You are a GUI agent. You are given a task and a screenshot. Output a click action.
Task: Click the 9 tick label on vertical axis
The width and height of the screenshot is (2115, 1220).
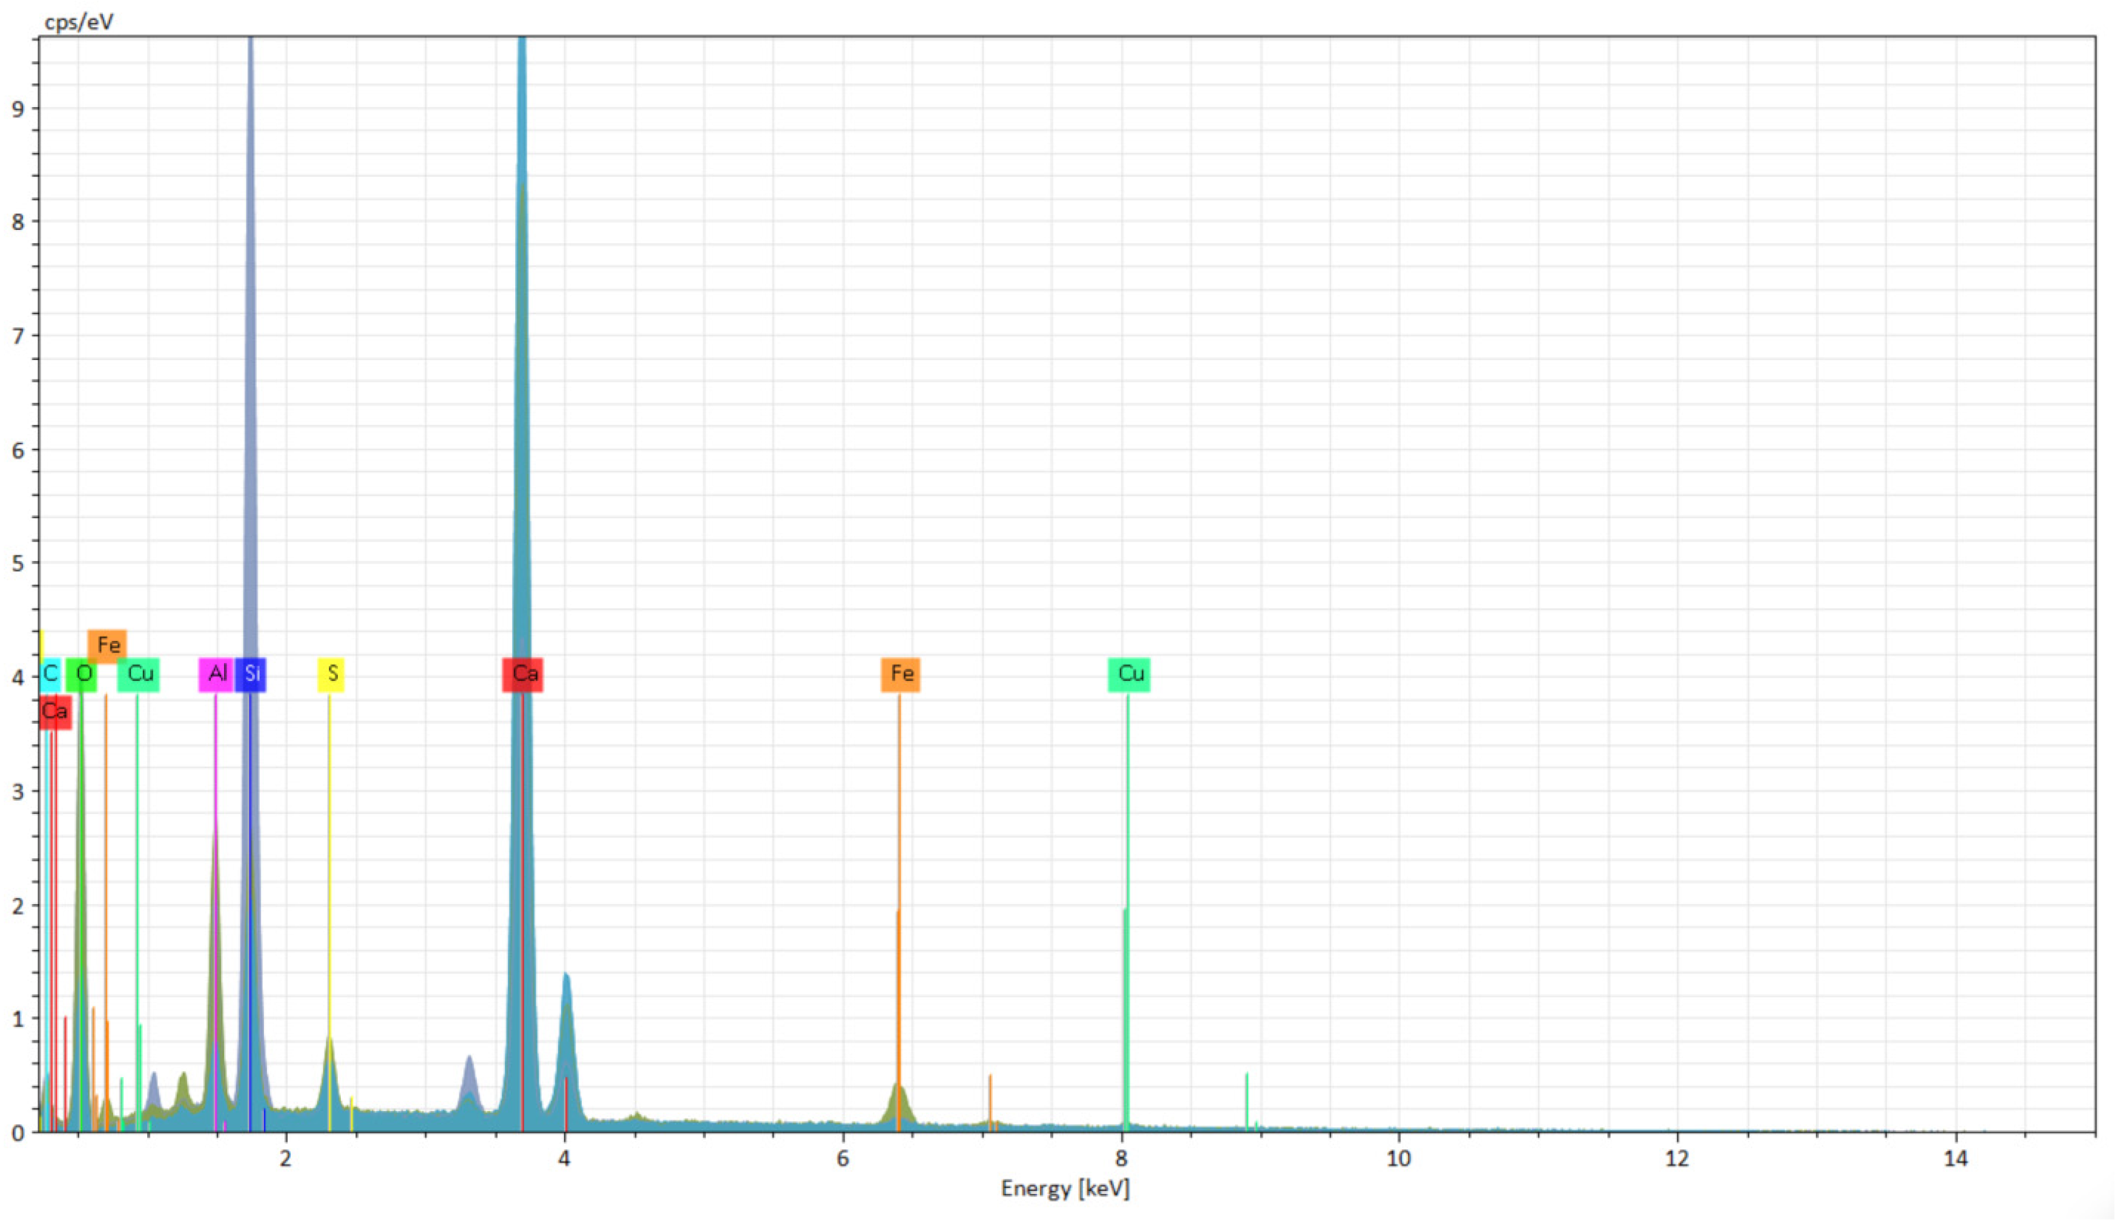coord(18,108)
